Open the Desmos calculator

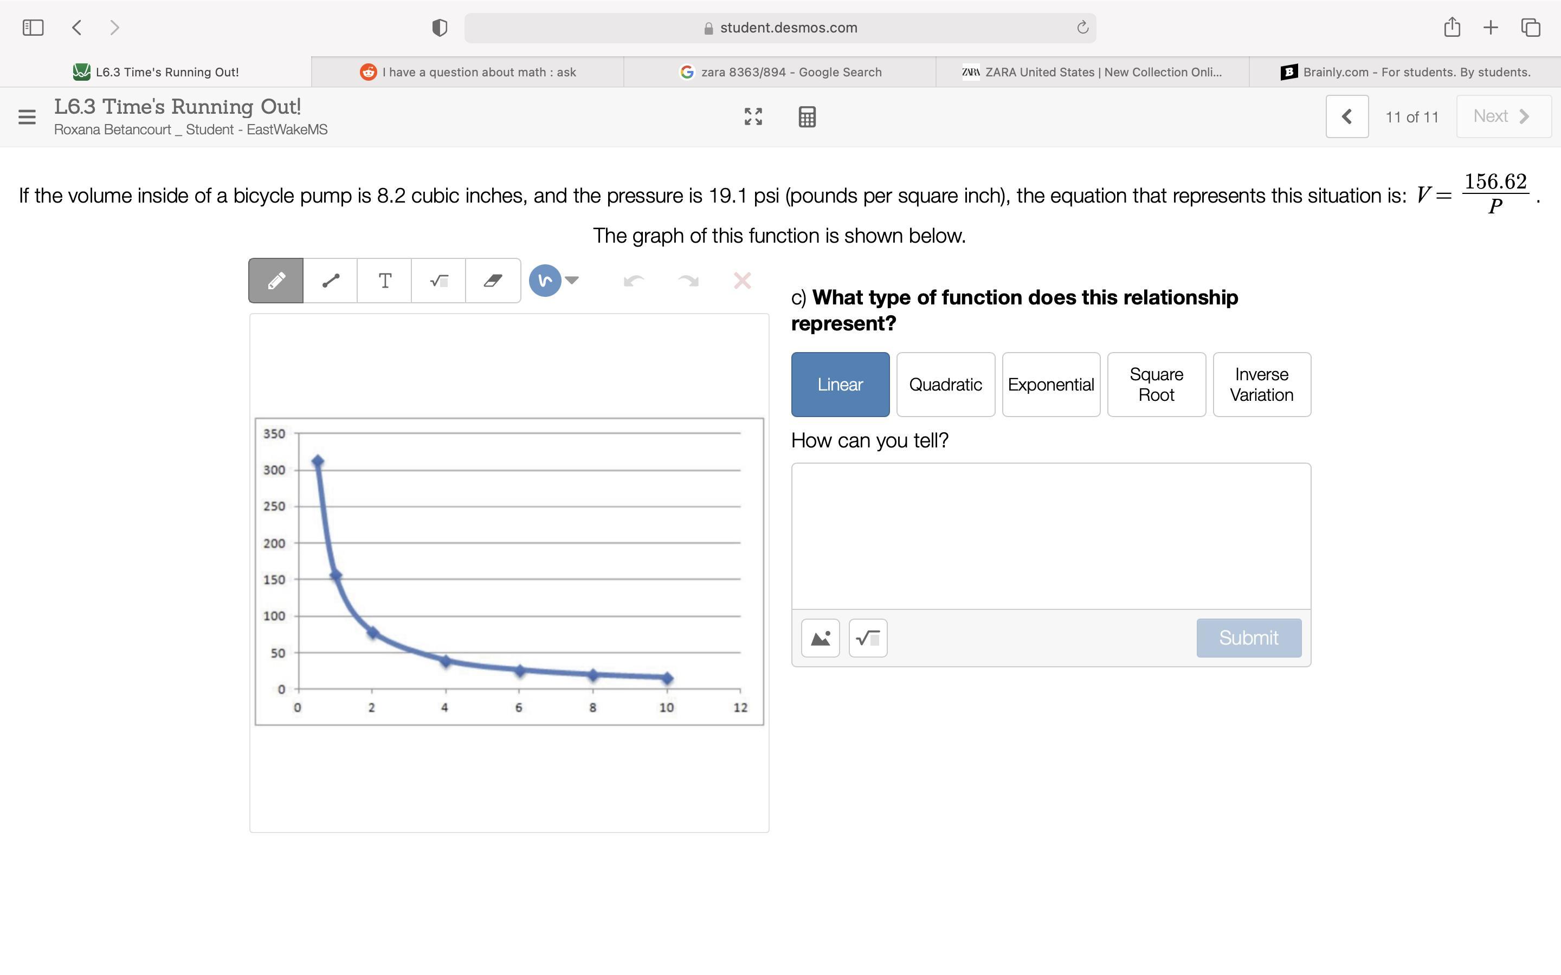click(x=807, y=116)
